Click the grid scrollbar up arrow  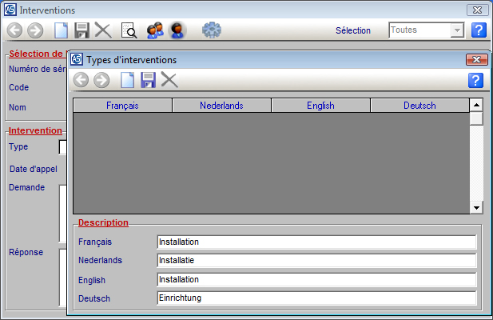pyautogui.click(x=476, y=105)
